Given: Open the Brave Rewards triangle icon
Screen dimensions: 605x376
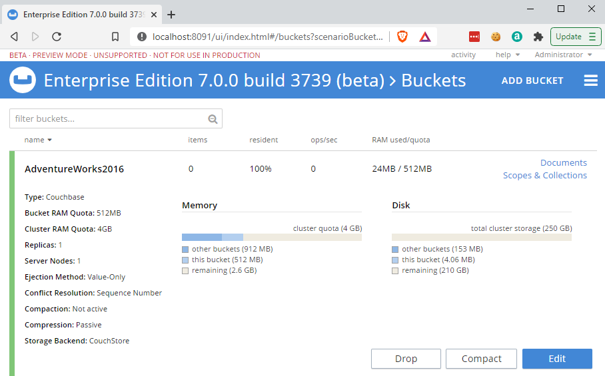Looking at the screenshot, I should pos(425,37).
